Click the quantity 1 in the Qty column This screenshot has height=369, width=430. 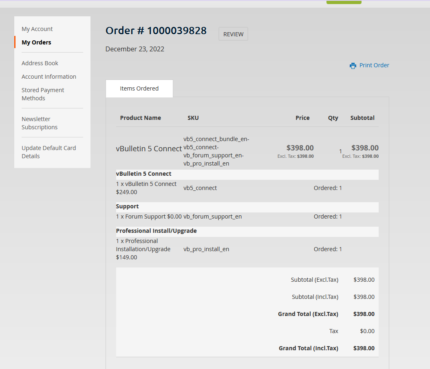[x=340, y=151]
